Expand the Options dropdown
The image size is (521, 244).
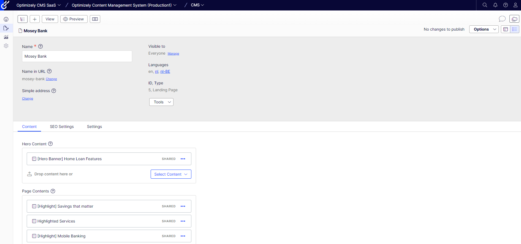coord(484,29)
